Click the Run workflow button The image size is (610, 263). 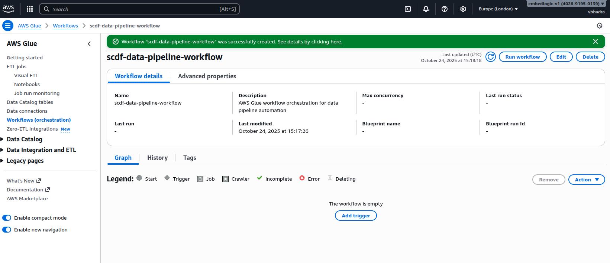(522, 57)
